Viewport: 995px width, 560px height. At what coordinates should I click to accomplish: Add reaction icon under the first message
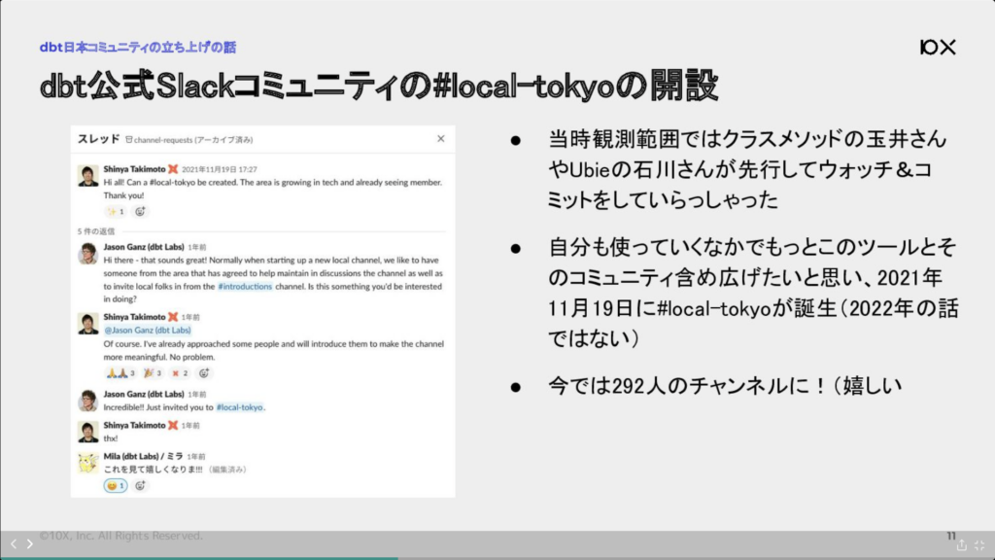[x=141, y=211]
